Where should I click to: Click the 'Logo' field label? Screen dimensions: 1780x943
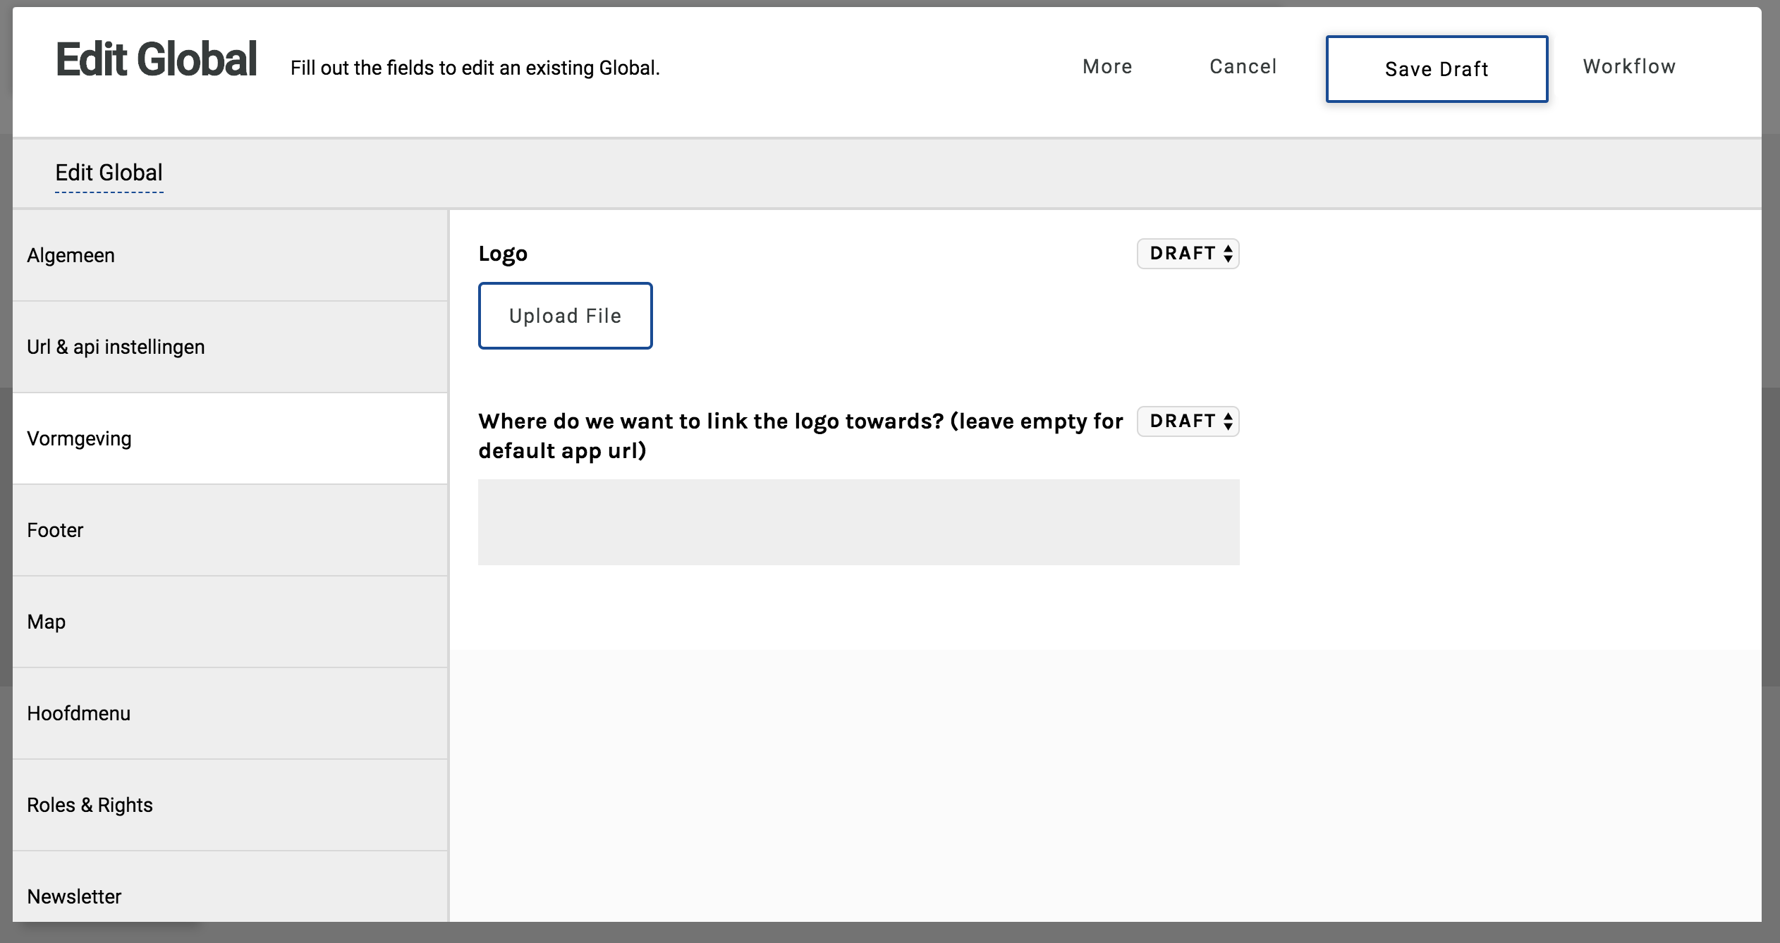pyautogui.click(x=503, y=254)
